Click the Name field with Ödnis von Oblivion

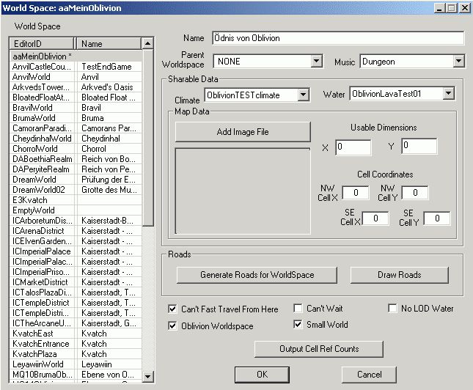point(338,38)
